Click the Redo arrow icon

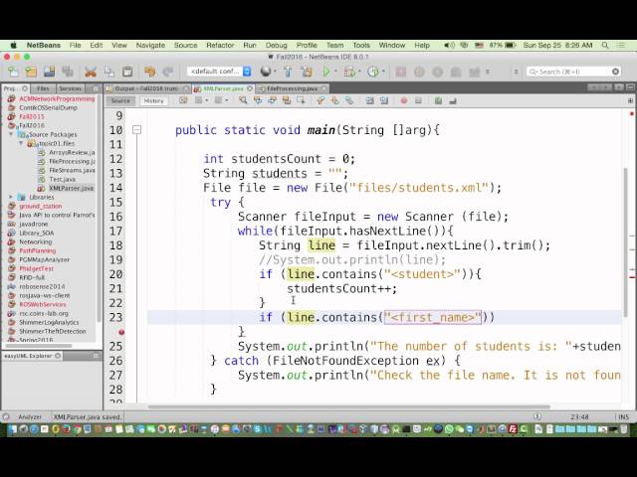[168, 72]
